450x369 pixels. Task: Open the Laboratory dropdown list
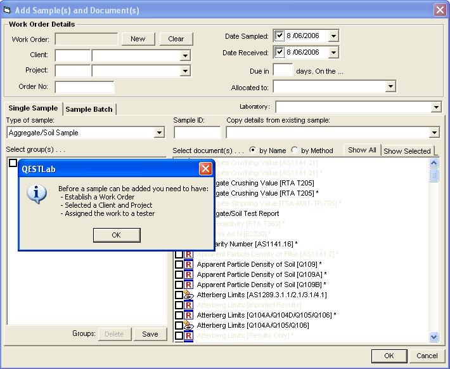tap(435, 107)
